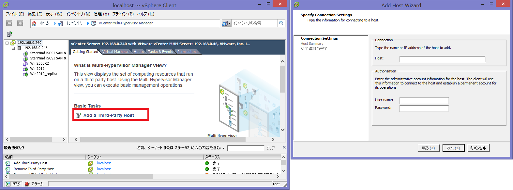
Task: Open the ファイル (F) menu
Action: (15, 14)
